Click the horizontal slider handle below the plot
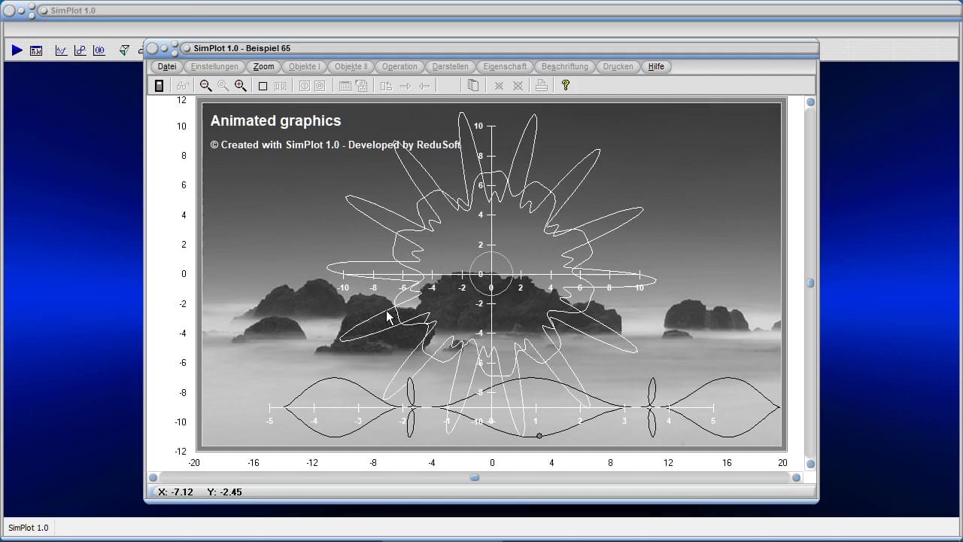Screen dimensions: 963x542 click(475, 477)
